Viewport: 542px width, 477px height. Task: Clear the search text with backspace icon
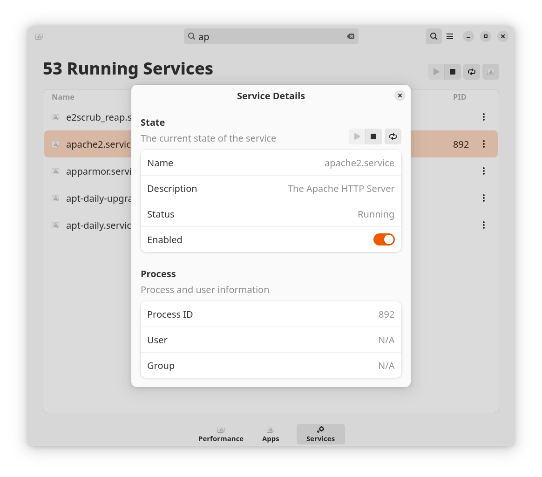(351, 36)
